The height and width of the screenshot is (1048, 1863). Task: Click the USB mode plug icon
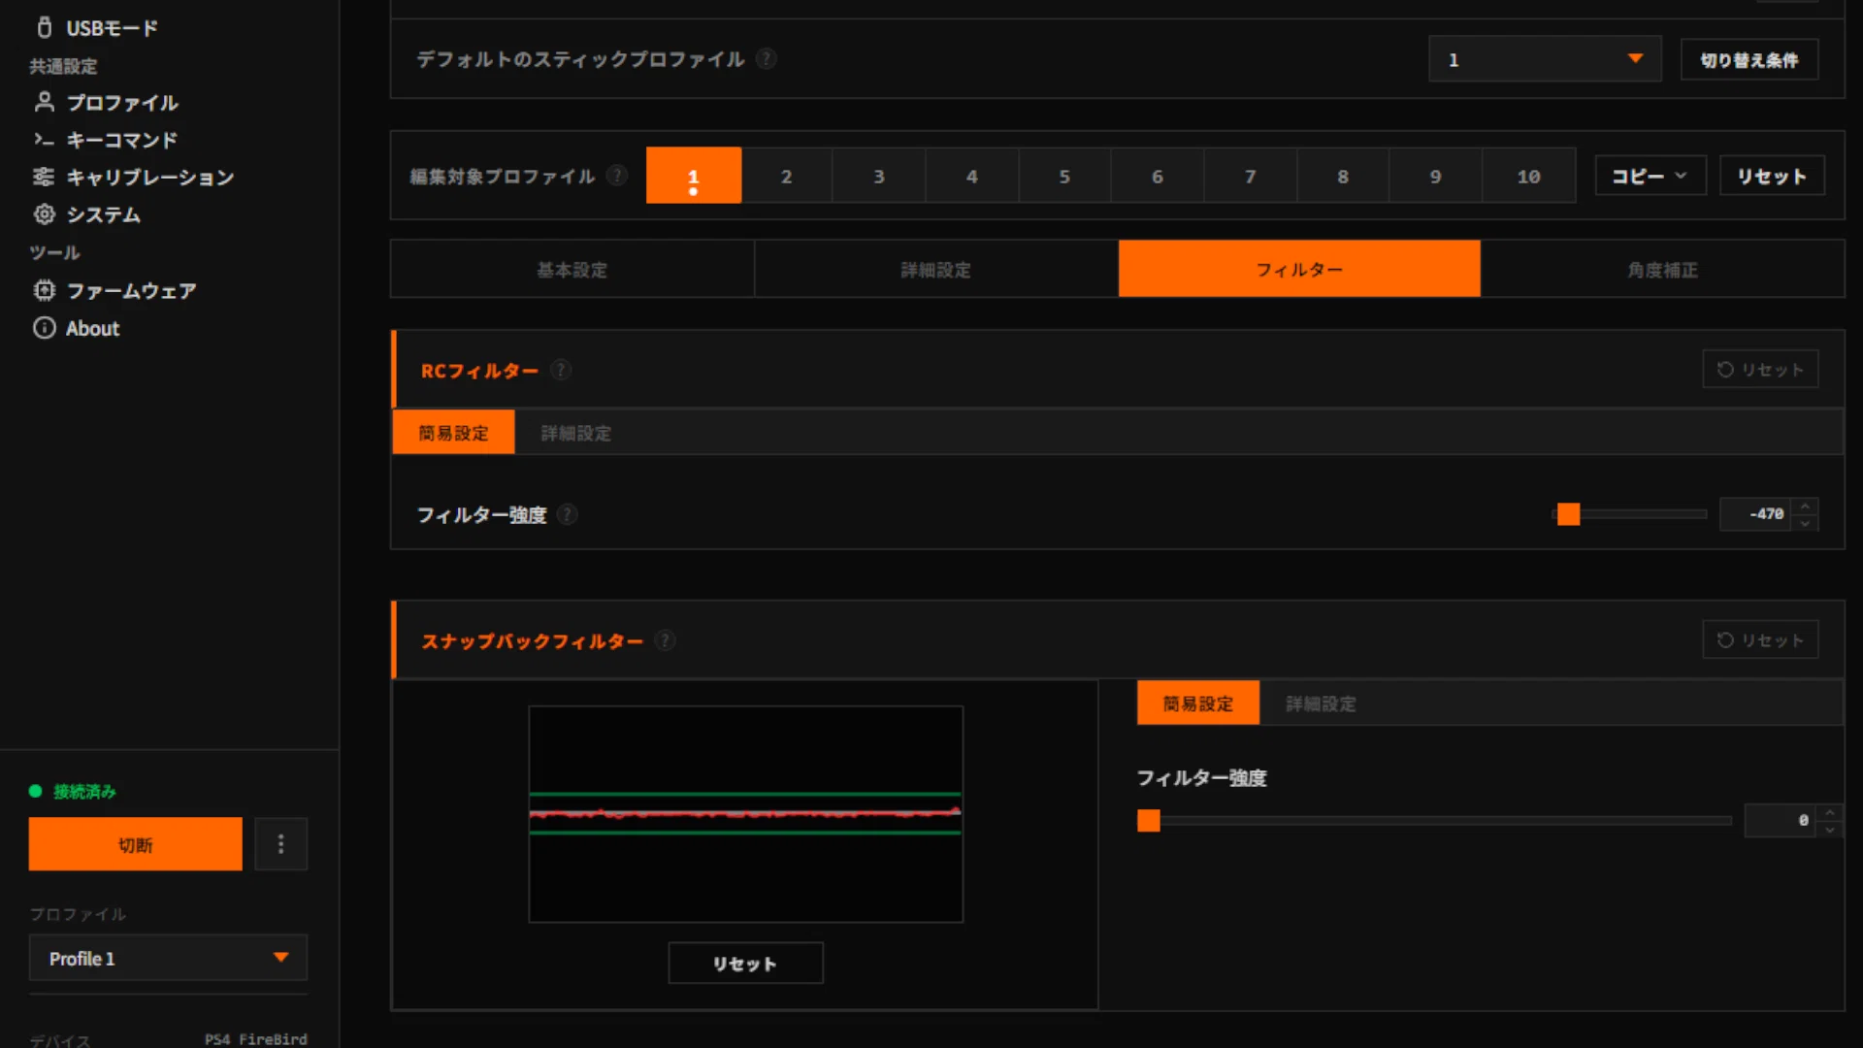pos(44,27)
